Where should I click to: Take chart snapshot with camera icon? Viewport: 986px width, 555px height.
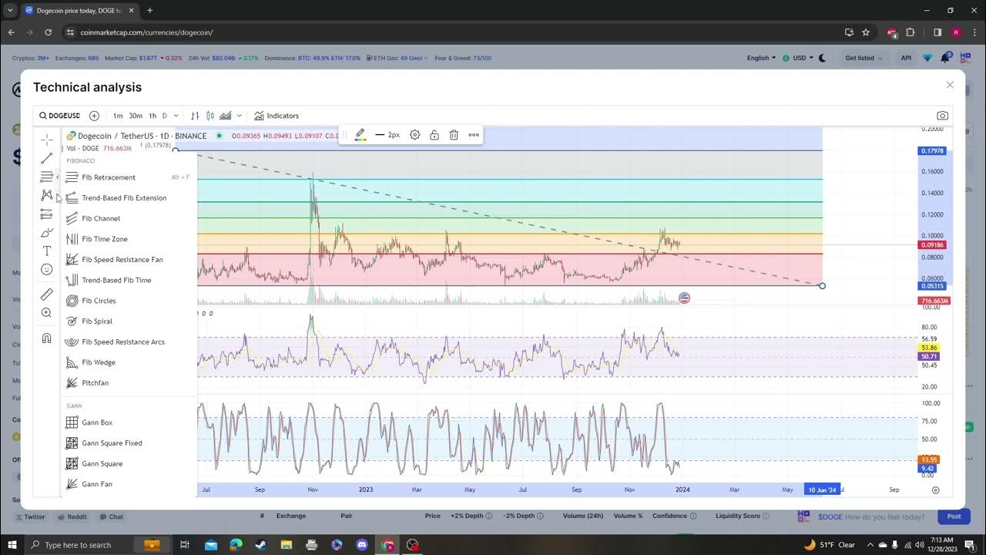tap(942, 116)
